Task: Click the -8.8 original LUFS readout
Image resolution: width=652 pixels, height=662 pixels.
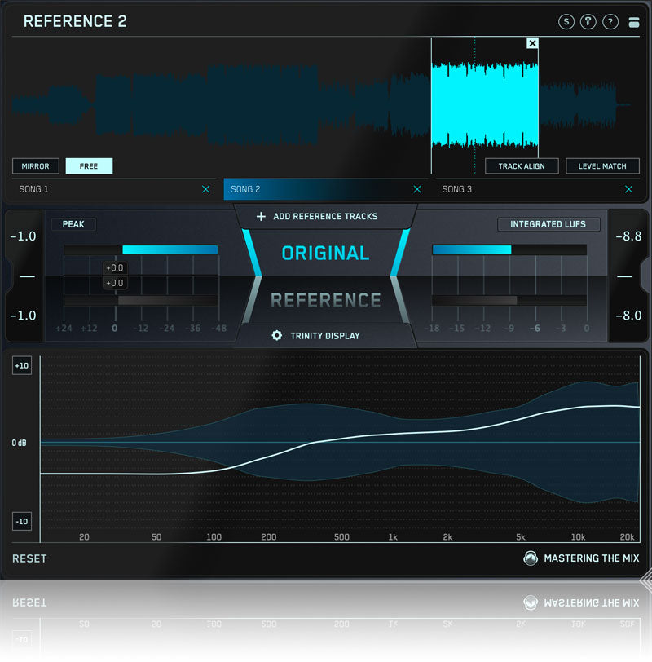Action: pos(629,236)
